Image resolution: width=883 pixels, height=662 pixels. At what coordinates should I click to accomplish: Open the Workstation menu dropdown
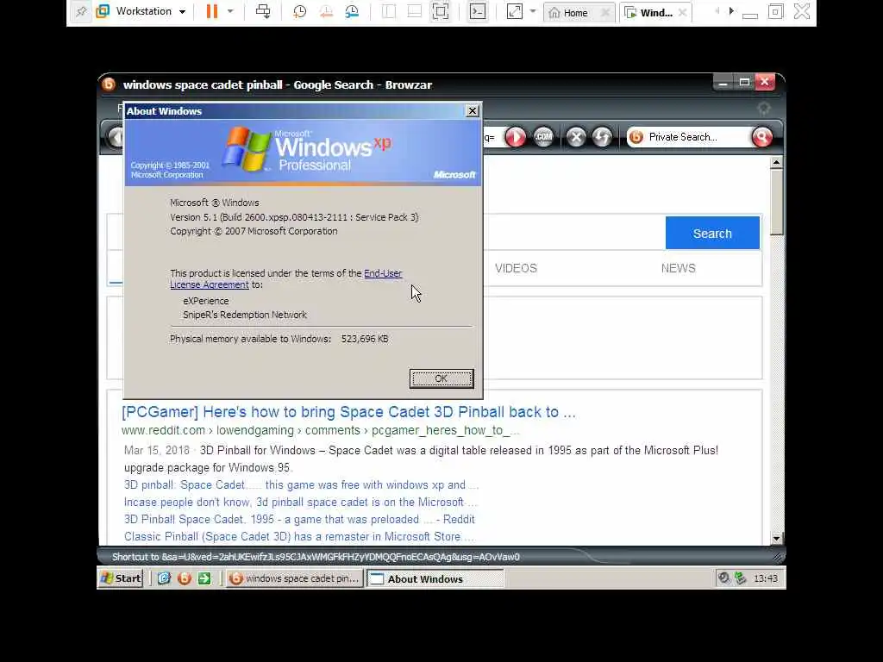point(141,12)
